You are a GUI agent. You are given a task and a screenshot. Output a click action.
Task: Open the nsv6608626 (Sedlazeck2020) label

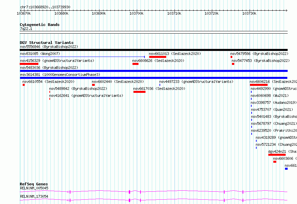(158, 61)
